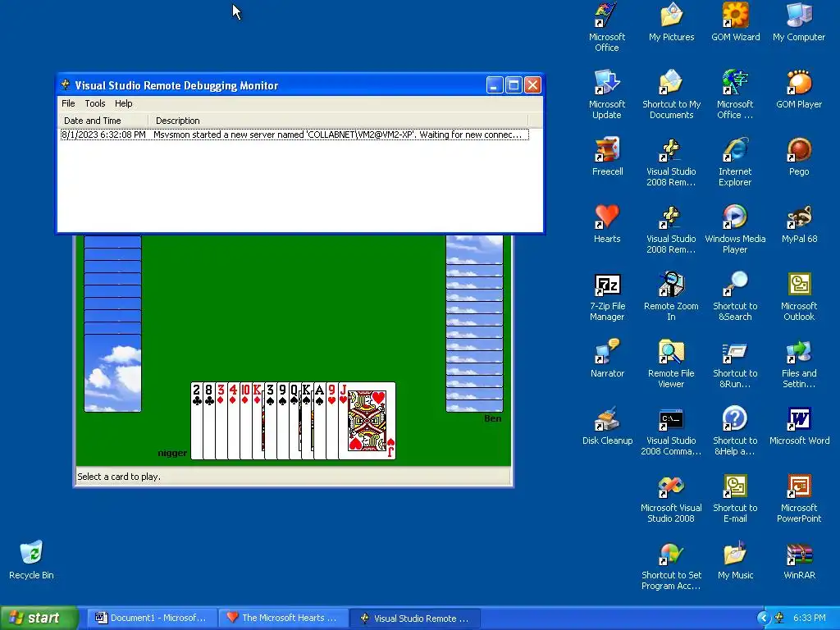Open Shortcut to My Documents icon

coord(671,94)
